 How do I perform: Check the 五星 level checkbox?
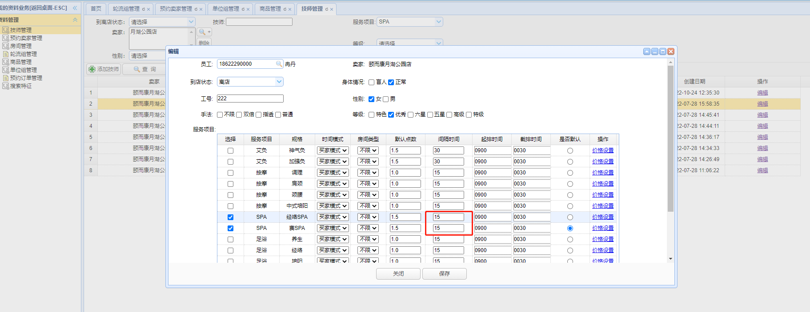pos(430,115)
